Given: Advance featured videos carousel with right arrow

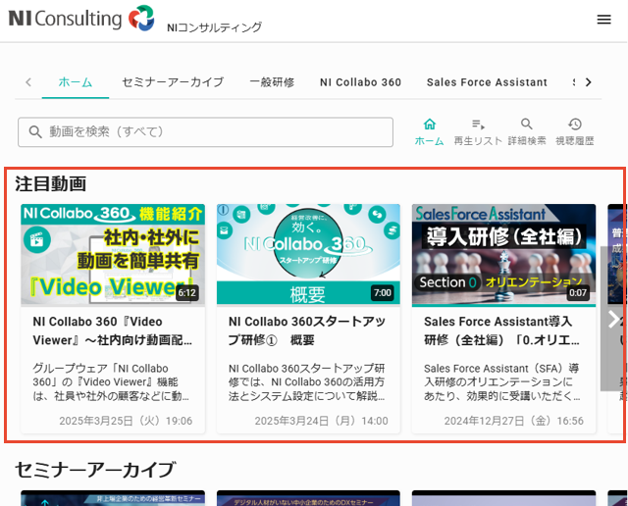Looking at the screenshot, I should click(614, 319).
